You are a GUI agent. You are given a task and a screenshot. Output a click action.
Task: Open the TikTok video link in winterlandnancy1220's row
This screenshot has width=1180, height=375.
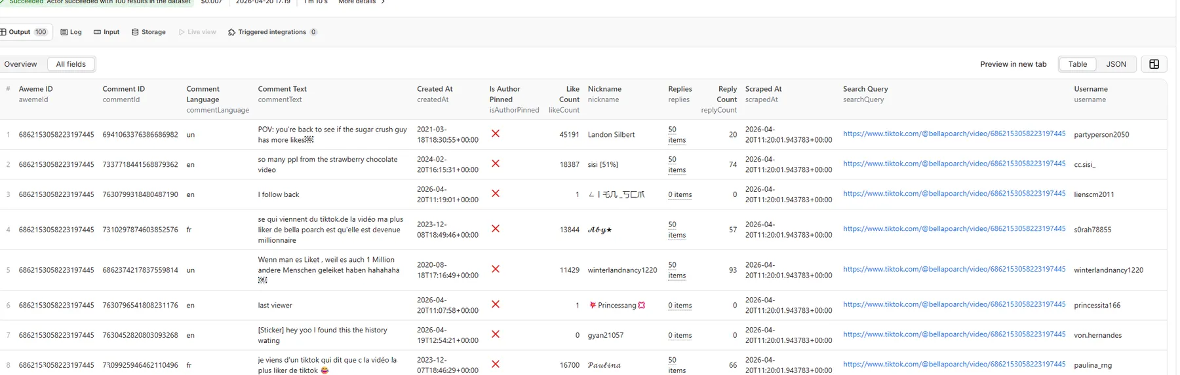click(954, 269)
